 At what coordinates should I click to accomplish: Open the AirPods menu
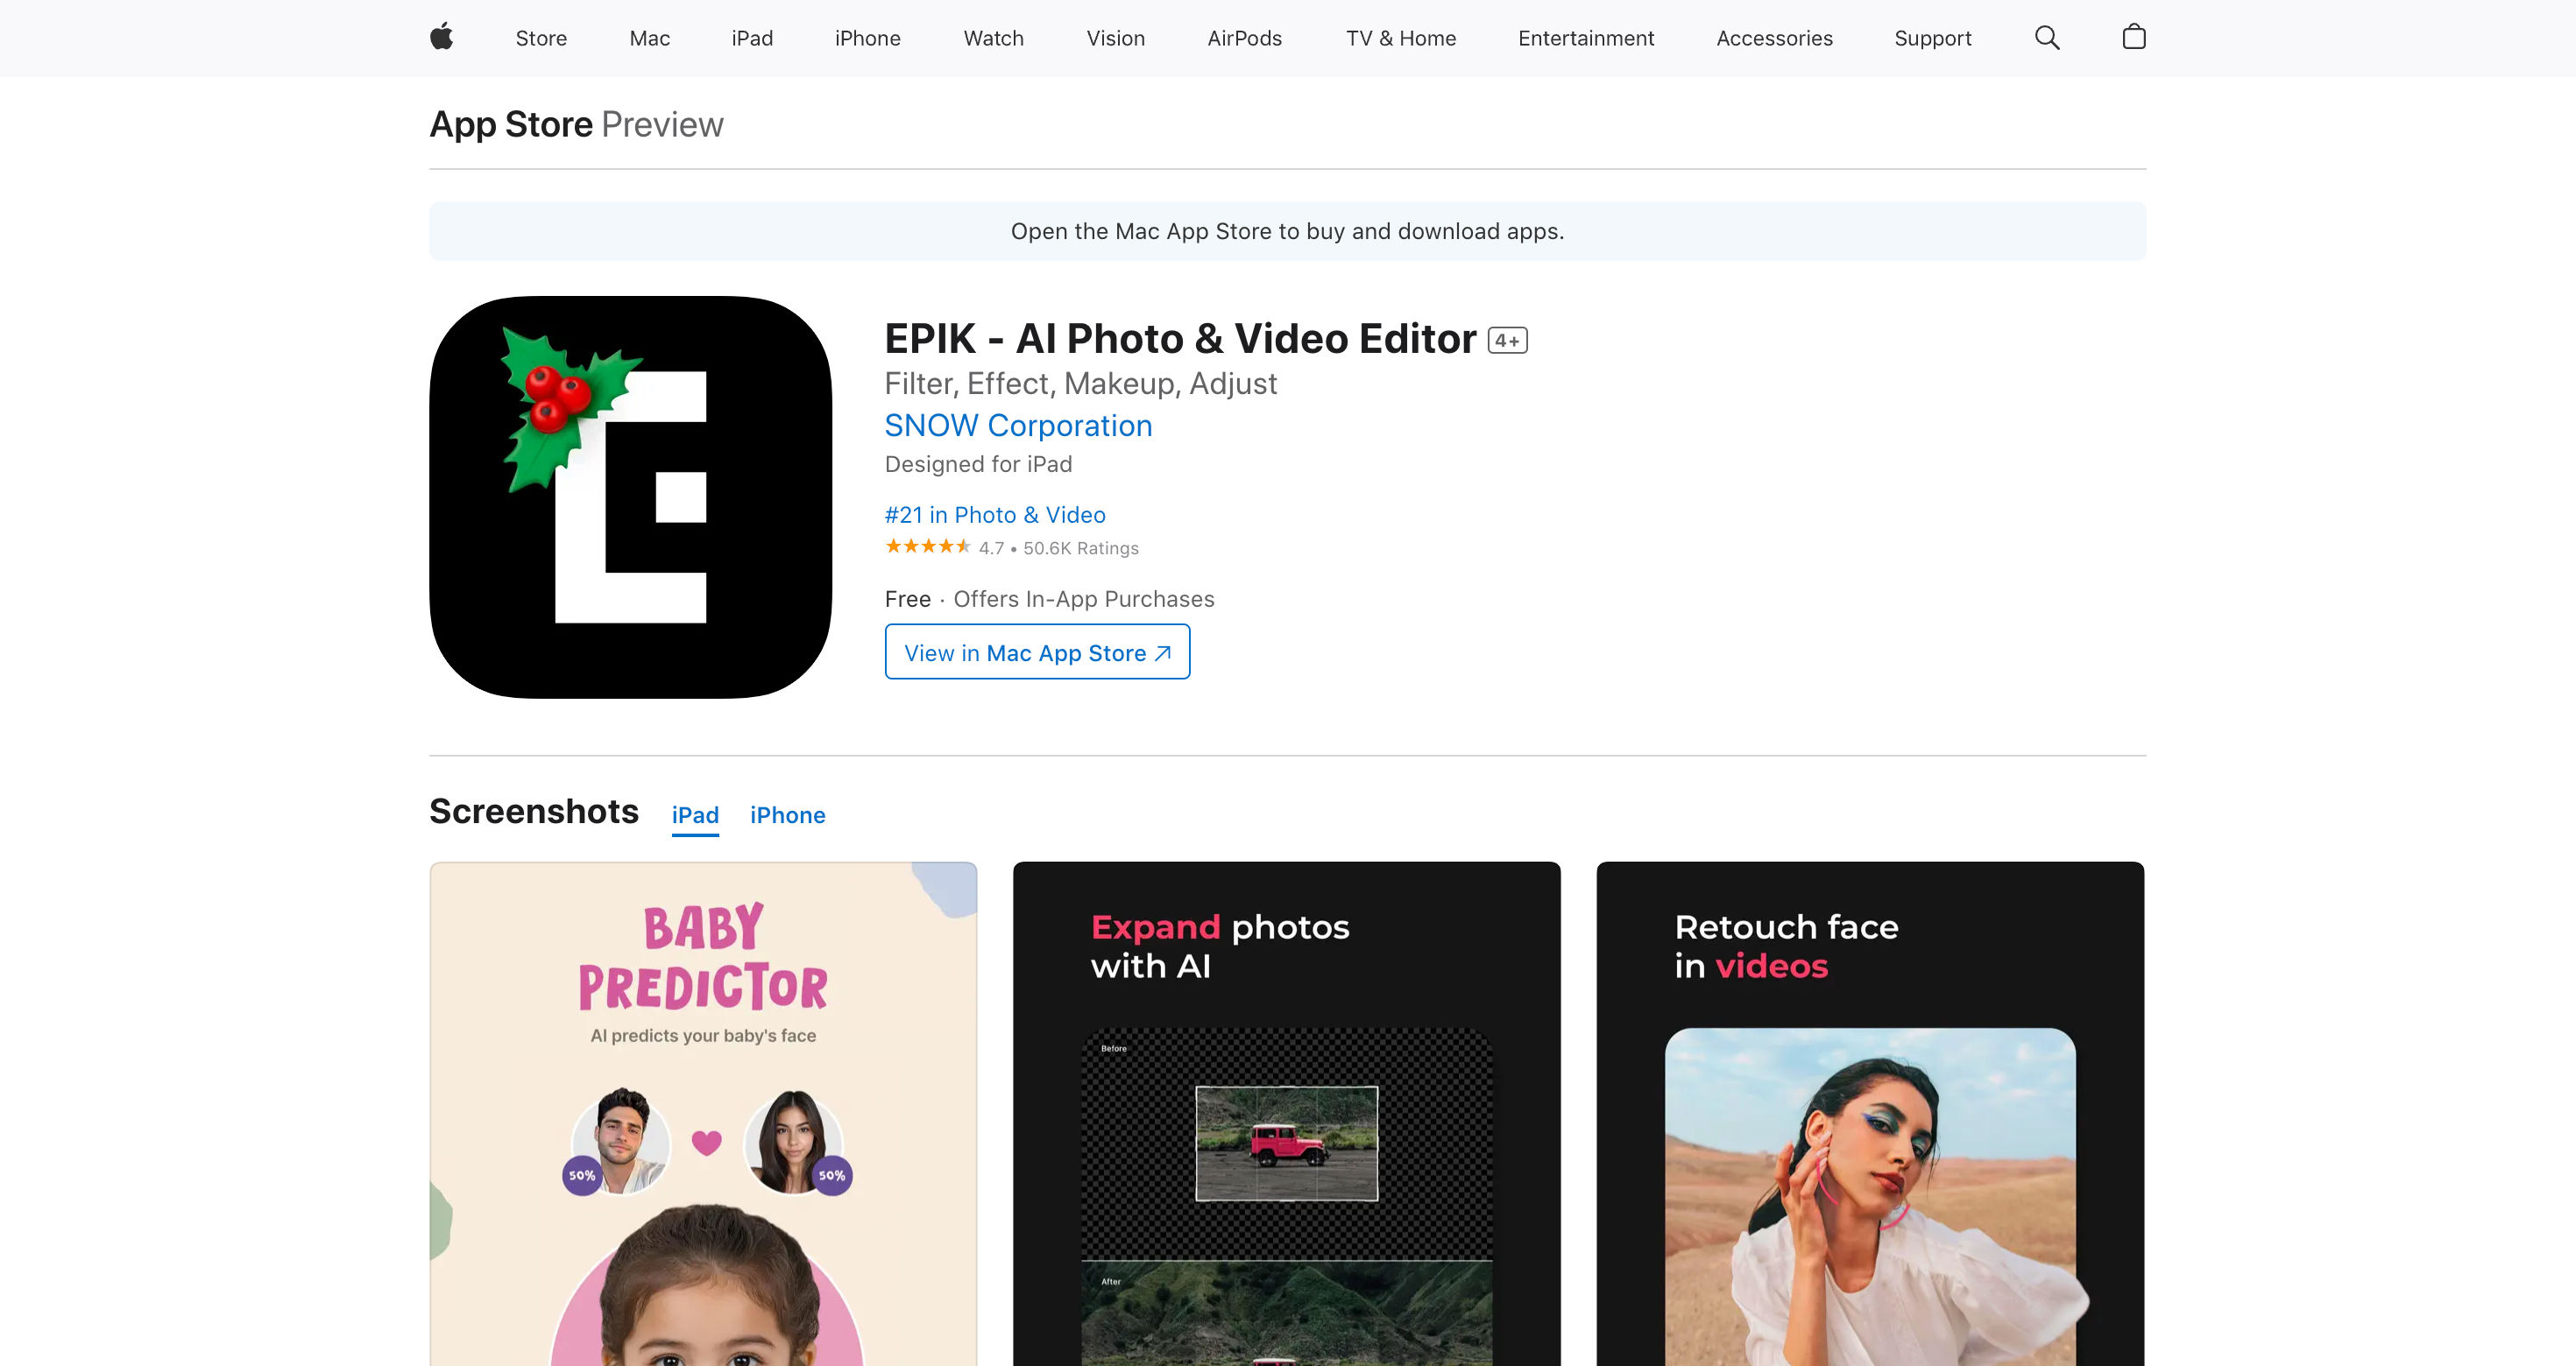pos(1245,38)
